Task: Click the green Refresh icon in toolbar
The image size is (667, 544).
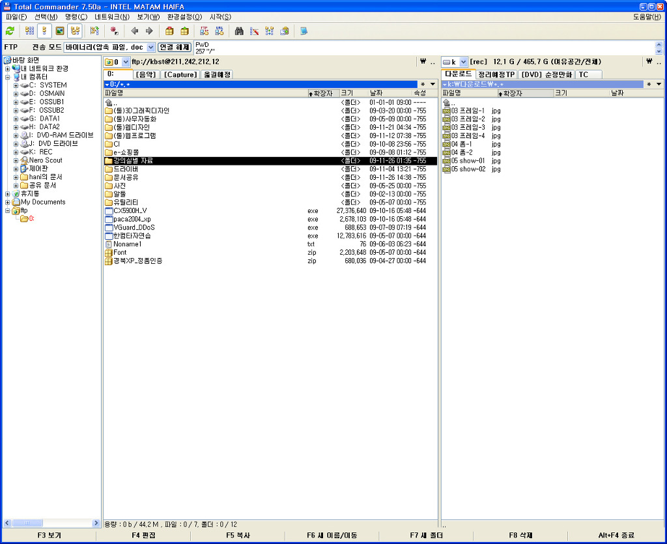Action: click(x=10, y=31)
